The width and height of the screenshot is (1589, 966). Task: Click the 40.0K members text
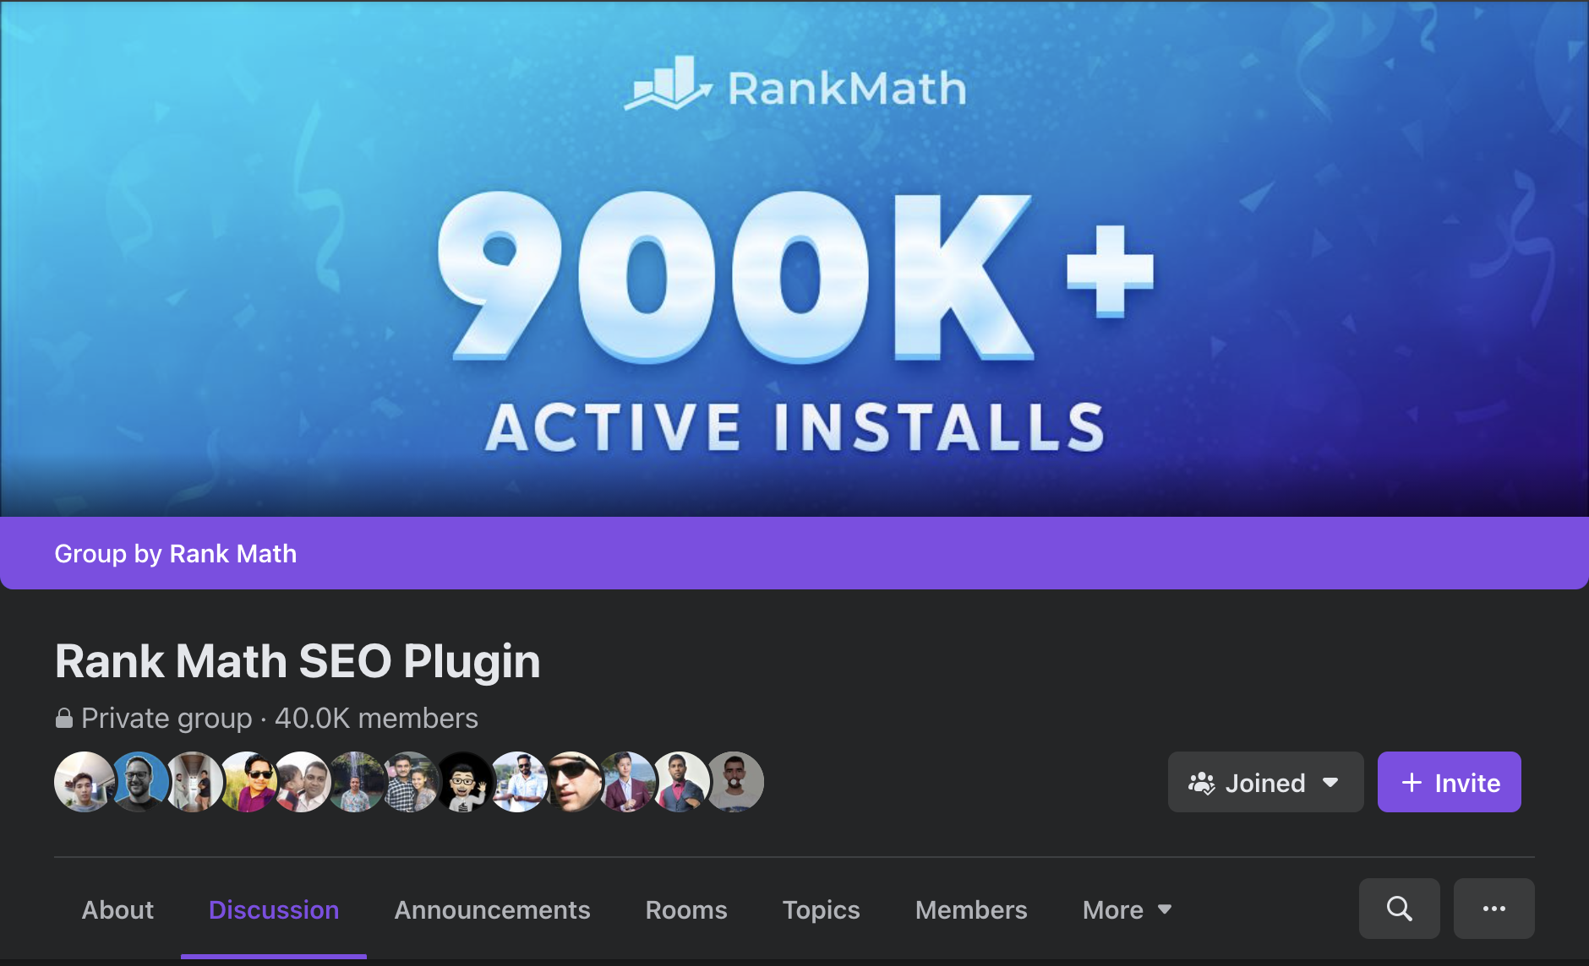tap(376, 719)
